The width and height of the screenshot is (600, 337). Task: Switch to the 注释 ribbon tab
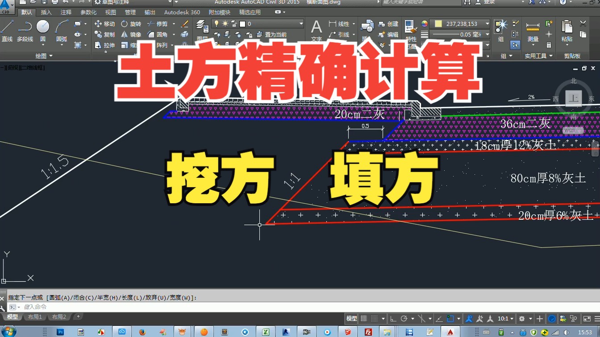tap(66, 12)
